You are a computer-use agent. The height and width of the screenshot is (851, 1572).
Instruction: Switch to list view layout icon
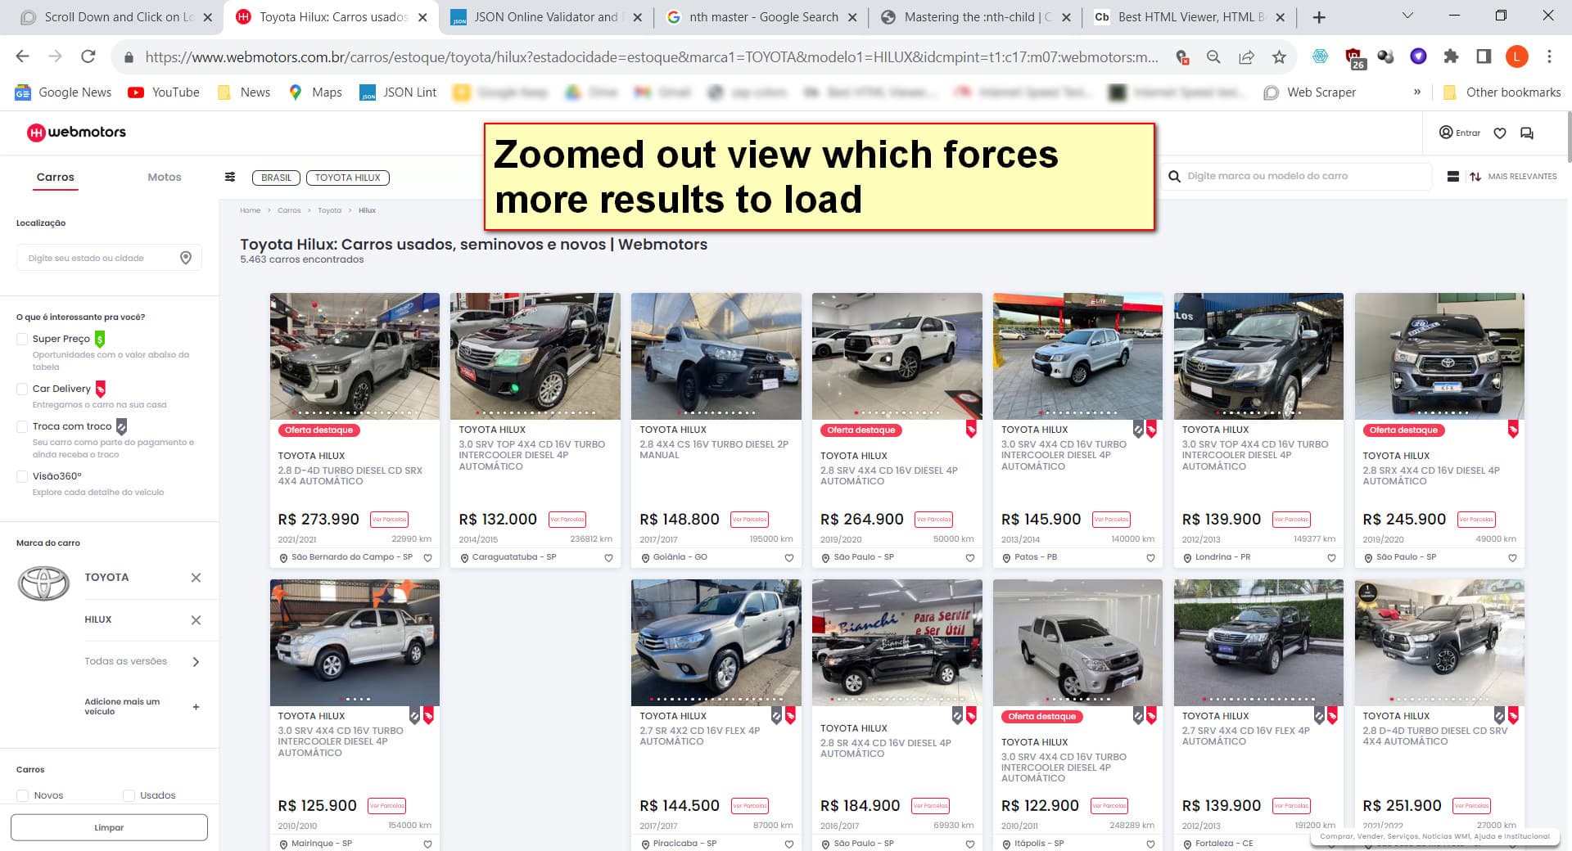point(1452,176)
